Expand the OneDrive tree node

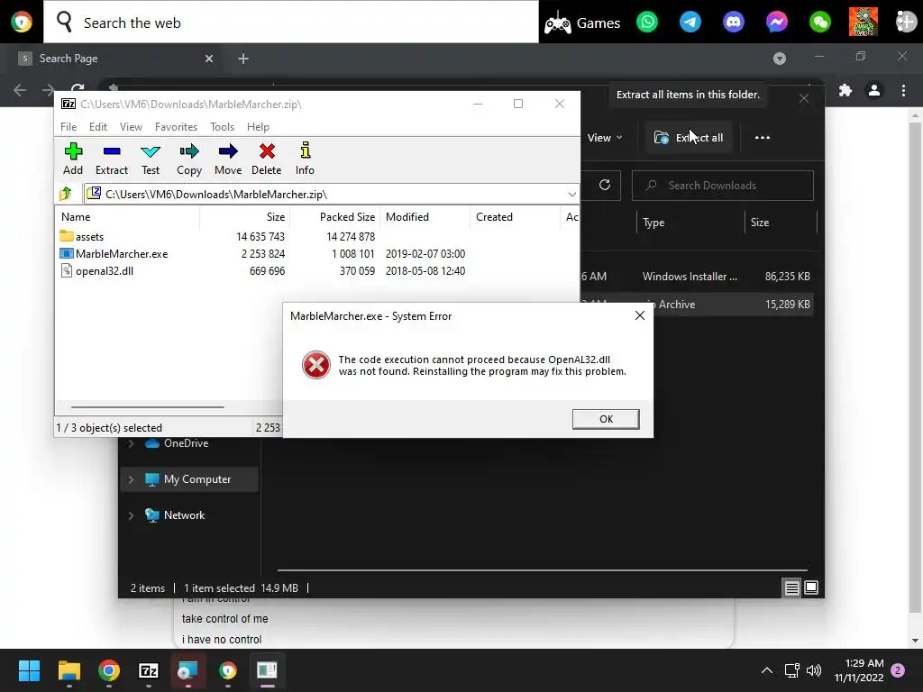132,443
